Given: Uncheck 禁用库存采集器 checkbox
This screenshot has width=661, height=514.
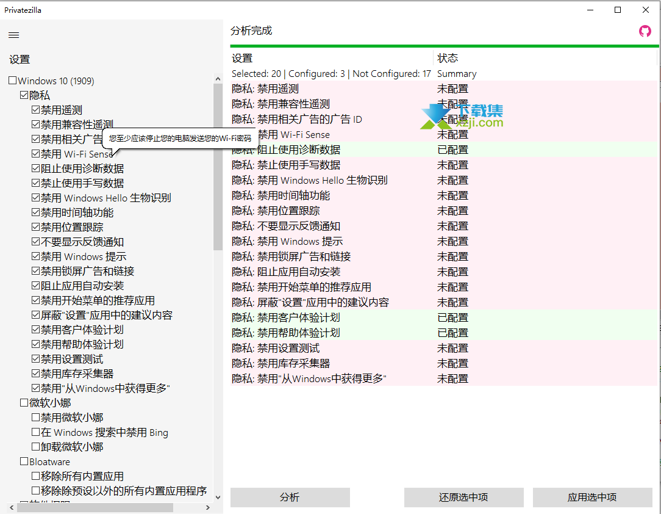Looking at the screenshot, I should (x=36, y=374).
